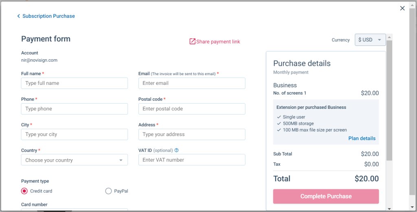This screenshot has width=417, height=212.
Task: Select the PayPal payment option
Action: click(108, 191)
